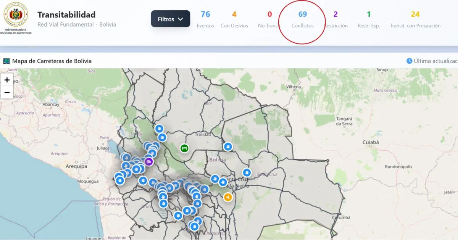Viewport: 458px width, 240px height.
Task: Click the Transitabilidad page title
Action: tap(66, 15)
